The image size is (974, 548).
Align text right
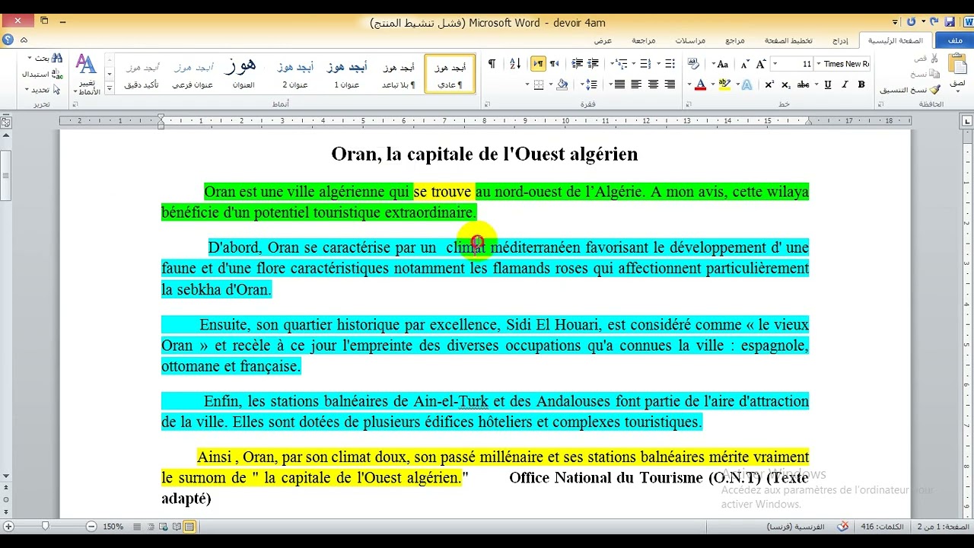(670, 84)
